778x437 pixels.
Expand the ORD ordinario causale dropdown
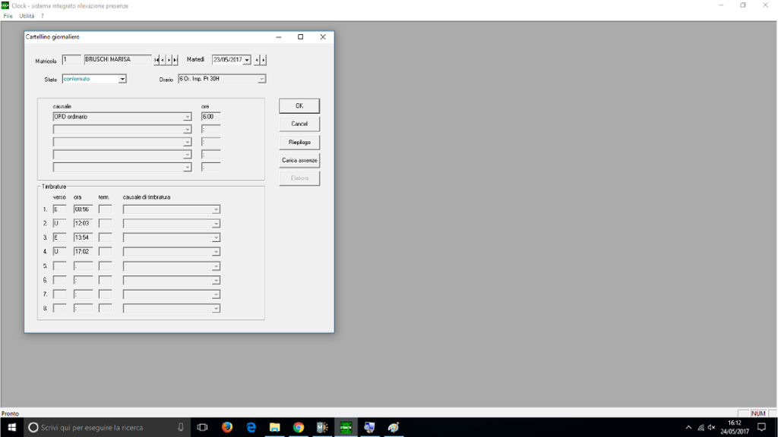click(187, 117)
